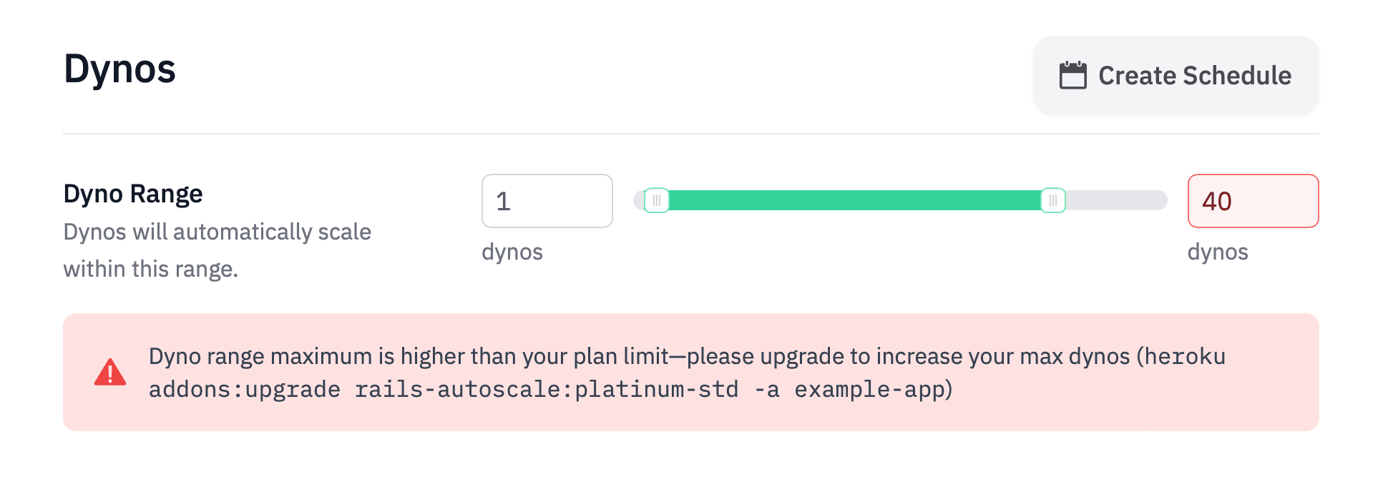This screenshot has height=482, width=1388.
Task: Click the Dynos page heading
Action: click(119, 69)
